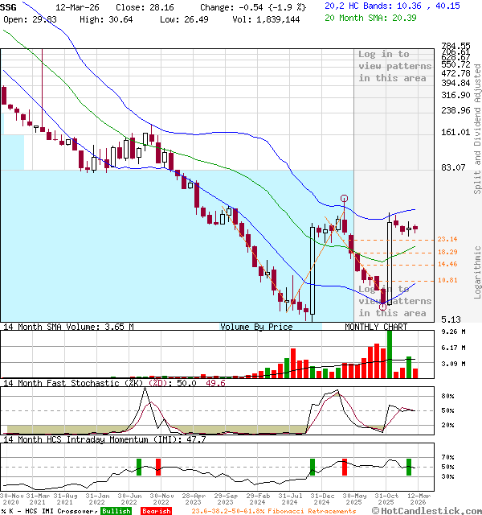Click the red circle marking the swing high
This screenshot has width=482, height=515.
pyautogui.click(x=344, y=199)
